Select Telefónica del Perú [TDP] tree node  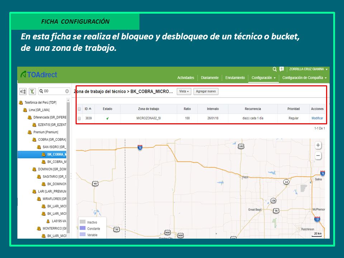click(x=40, y=102)
